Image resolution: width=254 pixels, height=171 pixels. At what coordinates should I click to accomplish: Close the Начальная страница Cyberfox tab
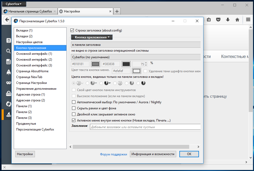click(55, 11)
